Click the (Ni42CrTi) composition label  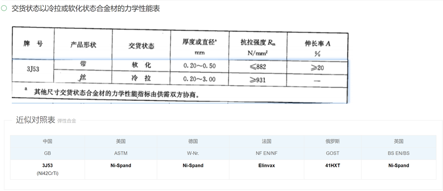click(47, 173)
